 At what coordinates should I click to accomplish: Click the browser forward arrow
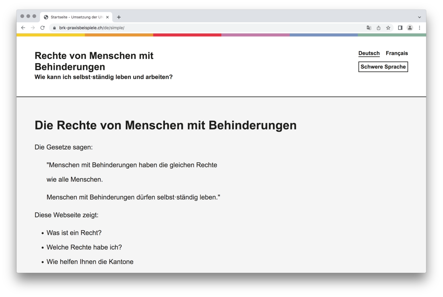(x=33, y=28)
